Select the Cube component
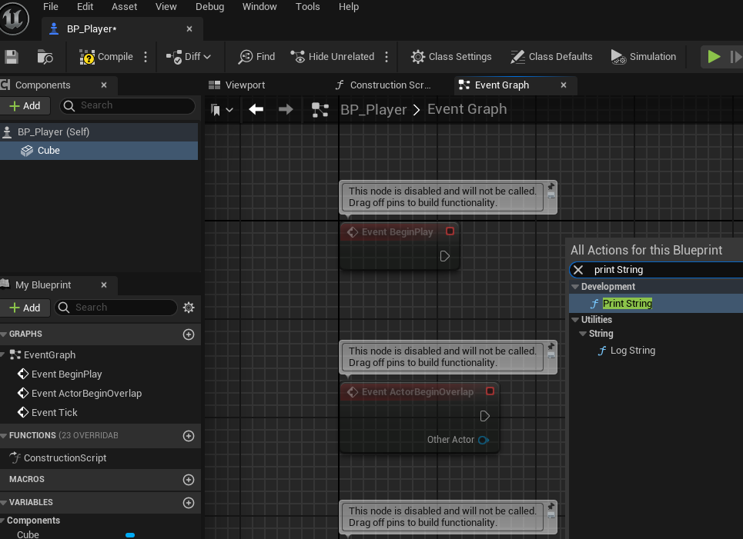 (99, 151)
